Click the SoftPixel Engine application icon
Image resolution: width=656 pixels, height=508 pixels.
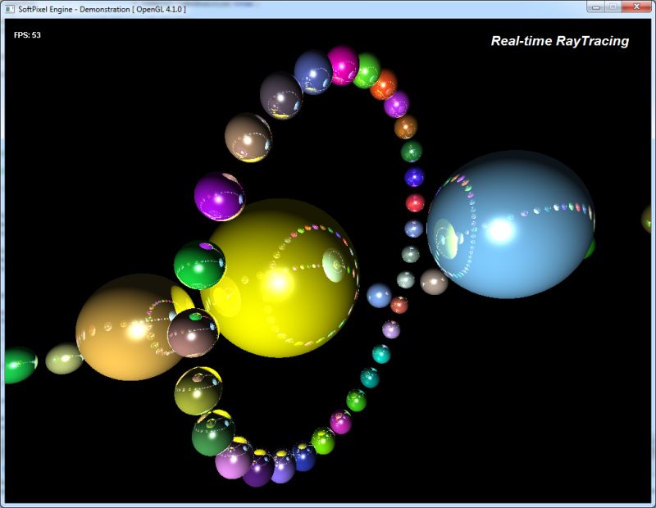point(11,11)
